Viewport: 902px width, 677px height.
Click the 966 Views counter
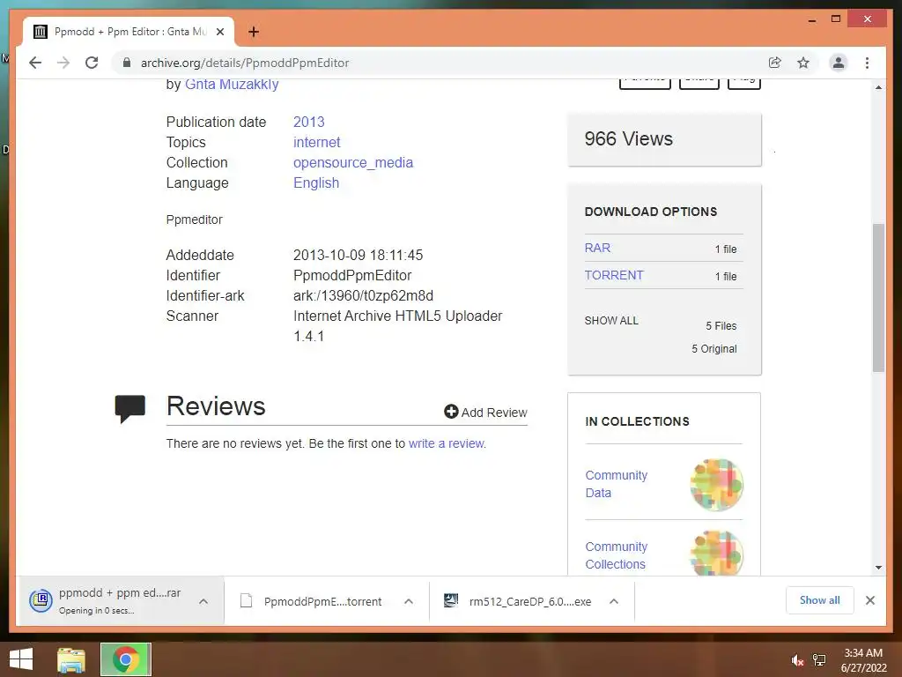click(628, 138)
